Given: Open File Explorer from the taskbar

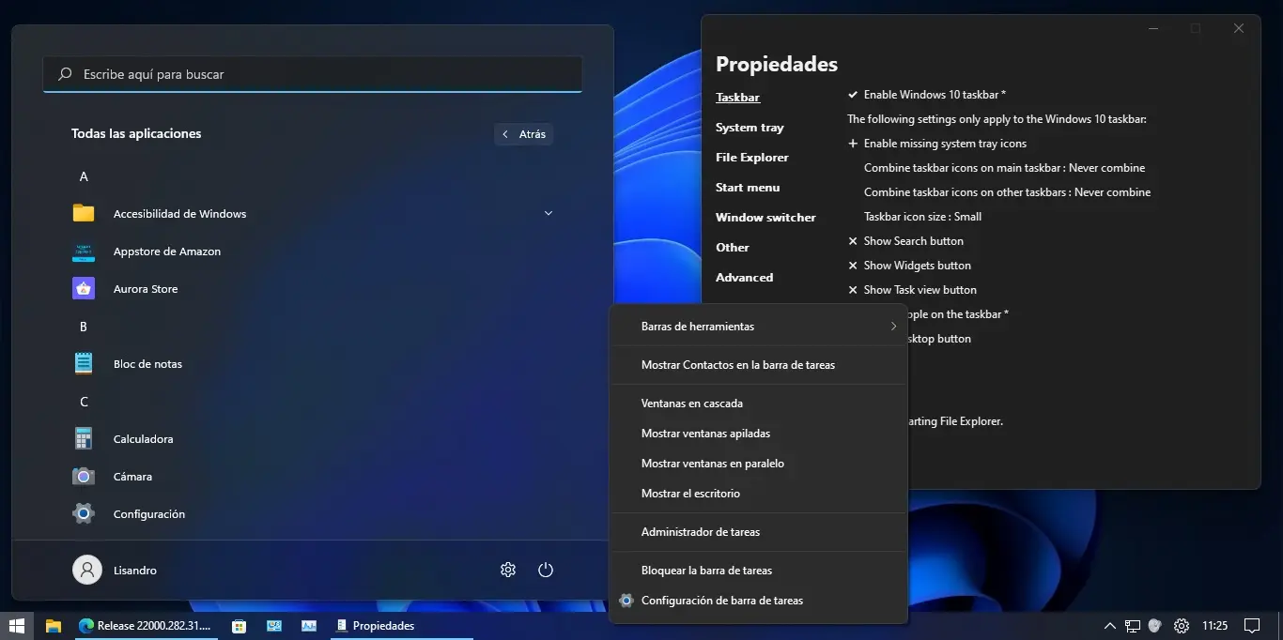Looking at the screenshot, I should tap(54, 626).
